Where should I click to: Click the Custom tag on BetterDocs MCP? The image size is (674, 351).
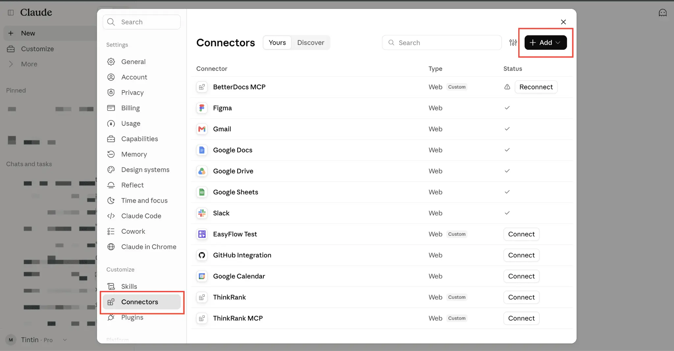457,87
